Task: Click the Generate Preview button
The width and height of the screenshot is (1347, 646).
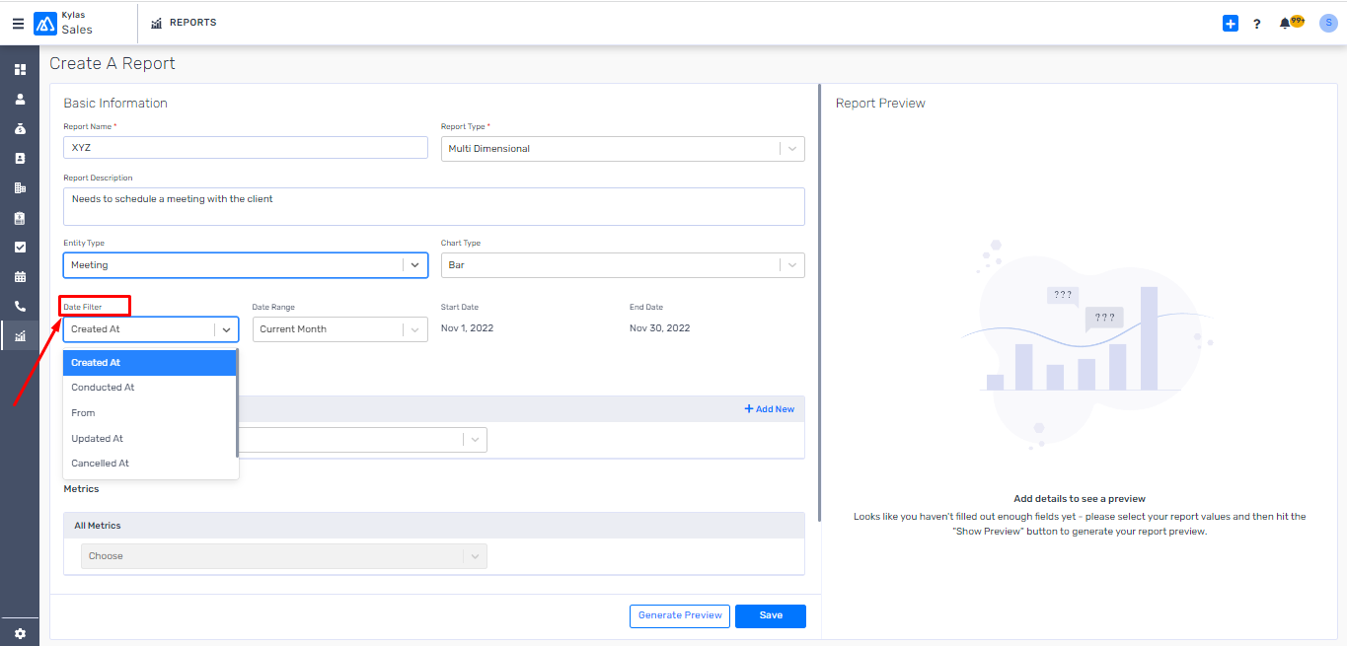Action: pyautogui.click(x=680, y=615)
